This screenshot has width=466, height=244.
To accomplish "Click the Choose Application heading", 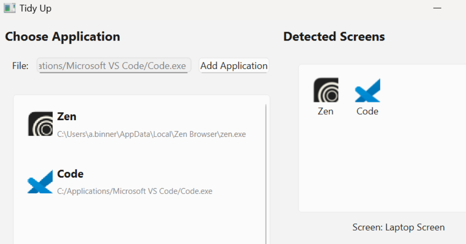I will point(62,37).
